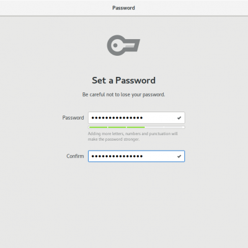Click the first green strength bar segment
The width and height of the screenshot is (248, 248).
pos(98,127)
